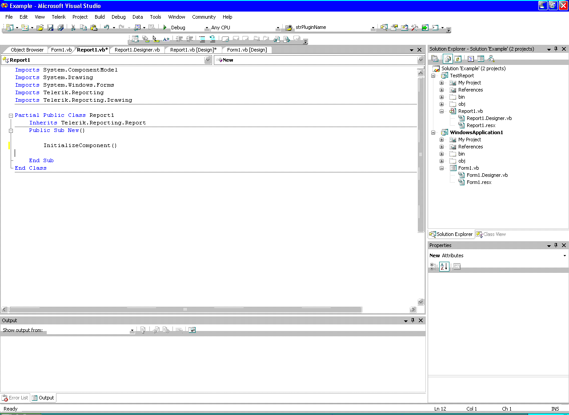Select Solution 'Example' root node
This screenshot has height=415, width=569.
coord(473,68)
